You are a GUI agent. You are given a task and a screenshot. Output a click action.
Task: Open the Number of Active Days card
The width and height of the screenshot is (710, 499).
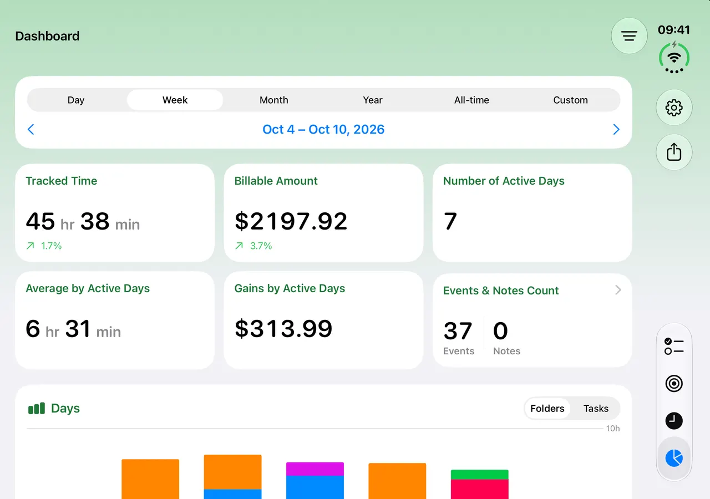pos(532,213)
